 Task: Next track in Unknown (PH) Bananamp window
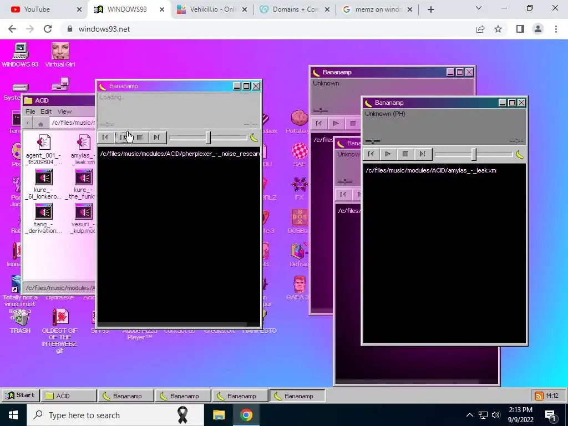[x=422, y=154]
